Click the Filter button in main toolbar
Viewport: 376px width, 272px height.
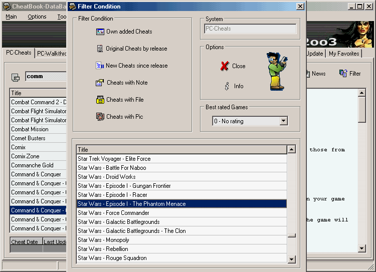350,74
